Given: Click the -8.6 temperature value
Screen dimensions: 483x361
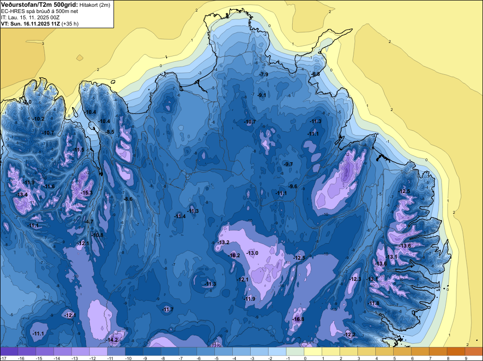Looking at the screenshot, I should point(128,199).
